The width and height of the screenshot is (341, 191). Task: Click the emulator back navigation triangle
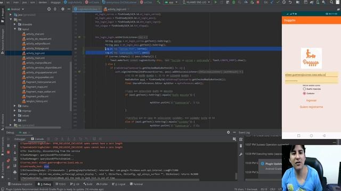click(x=324, y=136)
